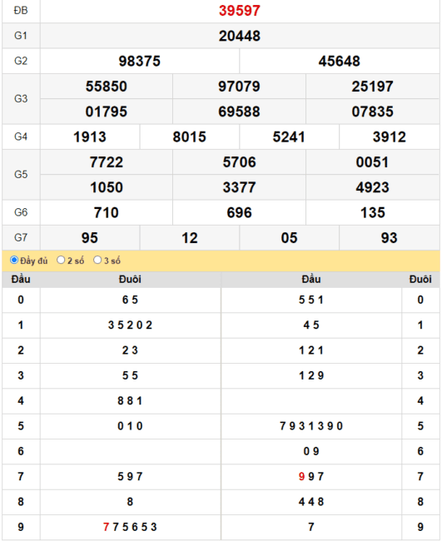Click the red 9 in row 7
Viewport: 442px width, 541px height.
[301, 476]
